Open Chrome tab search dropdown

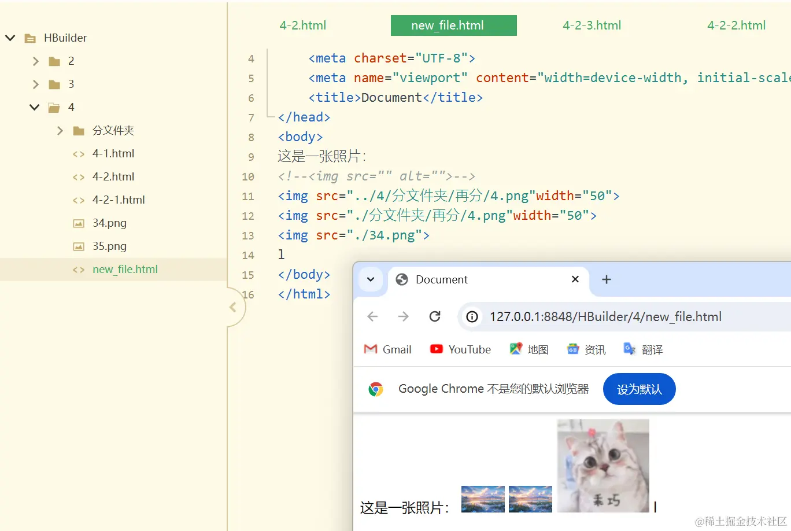(x=371, y=279)
